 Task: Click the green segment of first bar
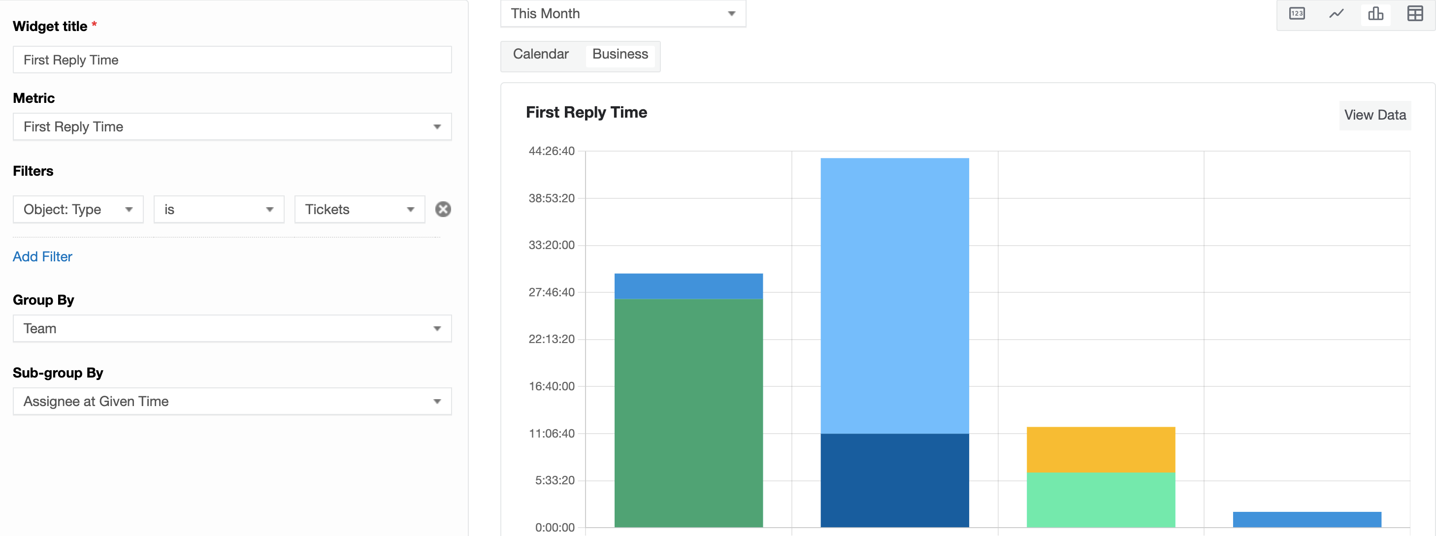coord(688,413)
